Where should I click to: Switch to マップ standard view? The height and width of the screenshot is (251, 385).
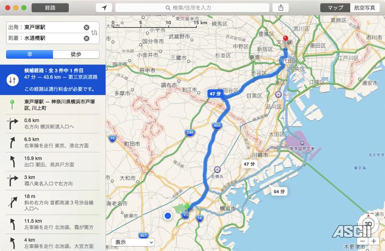(335, 8)
